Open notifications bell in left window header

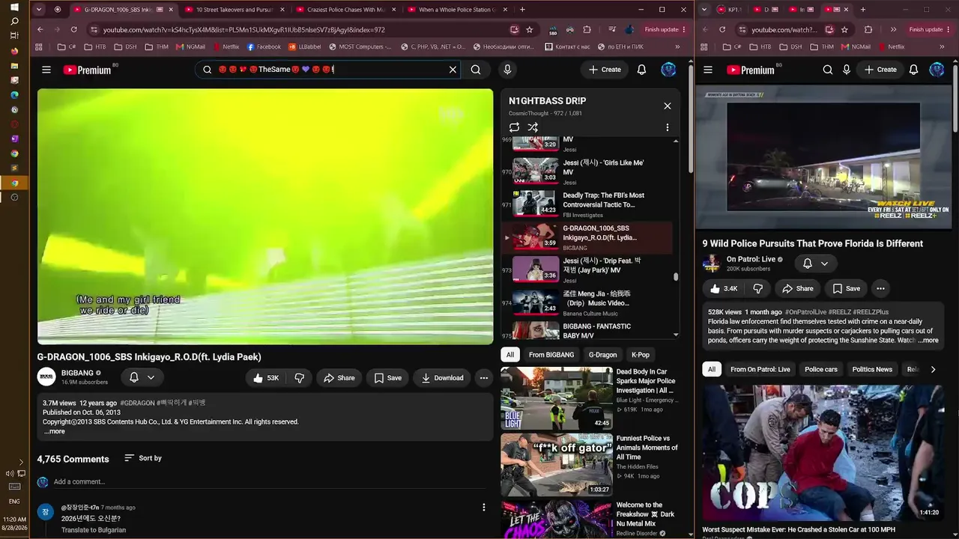[x=641, y=70]
